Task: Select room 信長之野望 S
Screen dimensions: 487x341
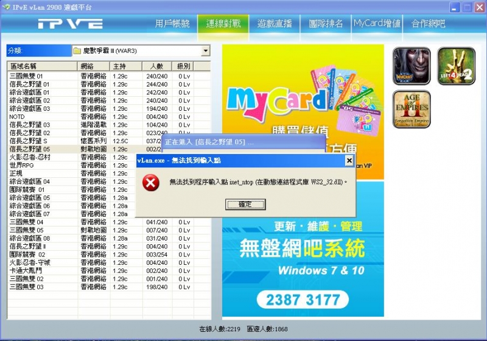Action: click(x=85, y=141)
